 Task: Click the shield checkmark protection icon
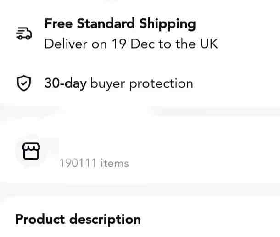[x=24, y=83]
